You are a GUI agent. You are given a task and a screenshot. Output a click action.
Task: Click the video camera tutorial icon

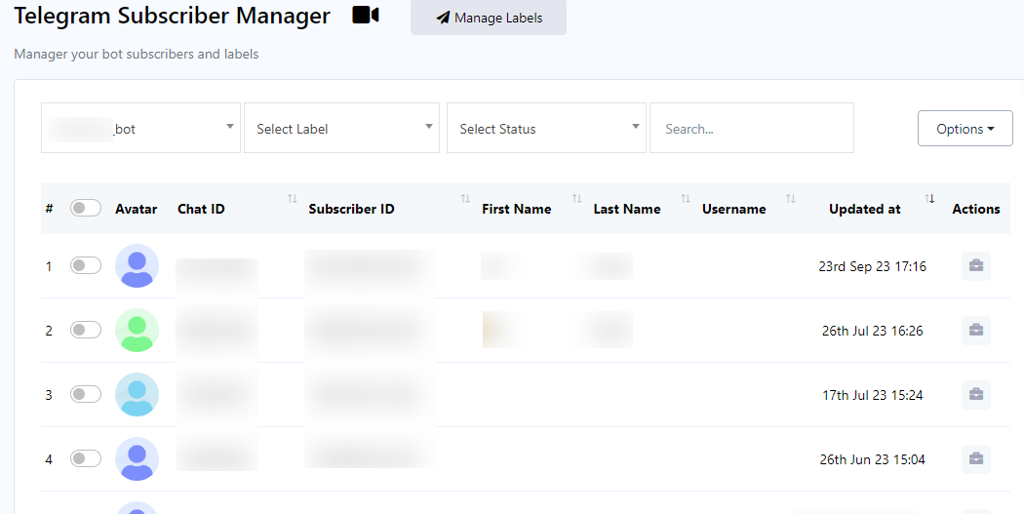pos(366,16)
